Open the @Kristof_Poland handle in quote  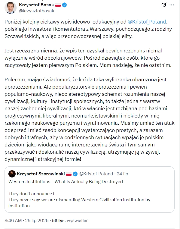click(x=96, y=174)
